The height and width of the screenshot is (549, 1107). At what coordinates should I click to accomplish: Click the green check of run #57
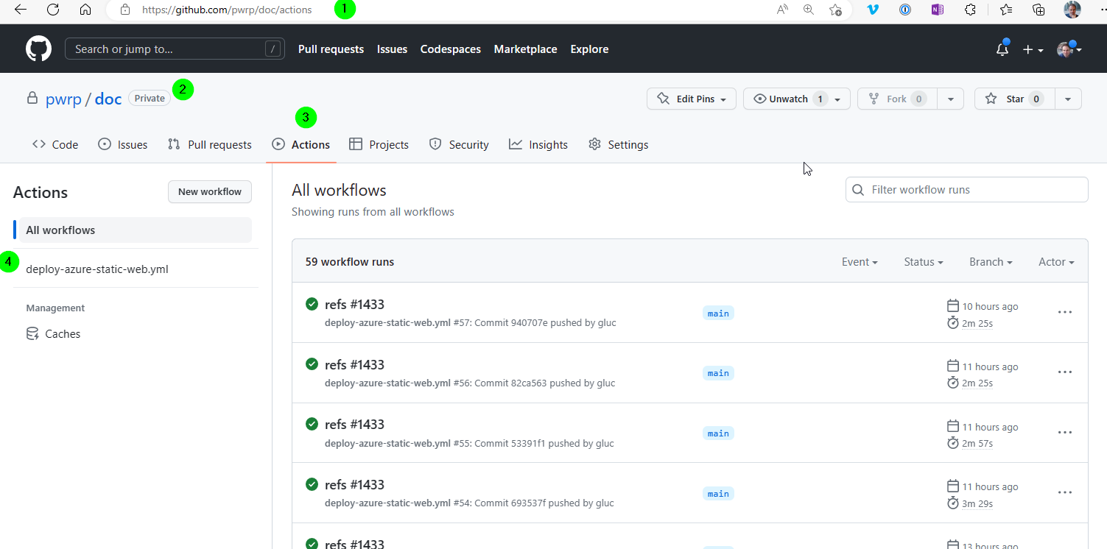[312, 304]
